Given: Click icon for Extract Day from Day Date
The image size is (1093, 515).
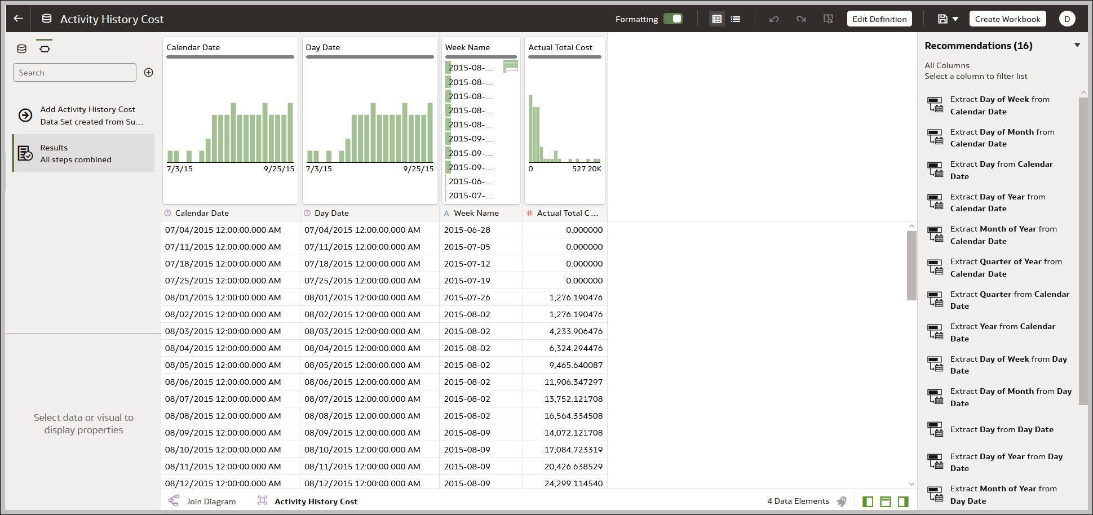Looking at the screenshot, I should point(935,429).
